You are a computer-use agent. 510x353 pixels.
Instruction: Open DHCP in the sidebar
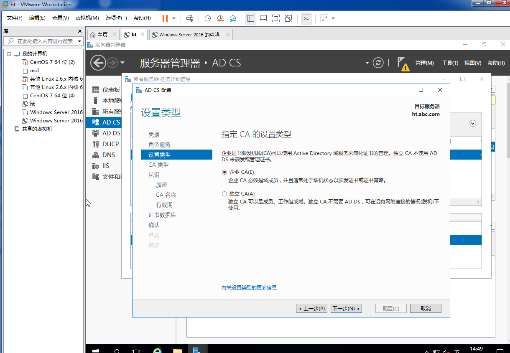(106, 144)
